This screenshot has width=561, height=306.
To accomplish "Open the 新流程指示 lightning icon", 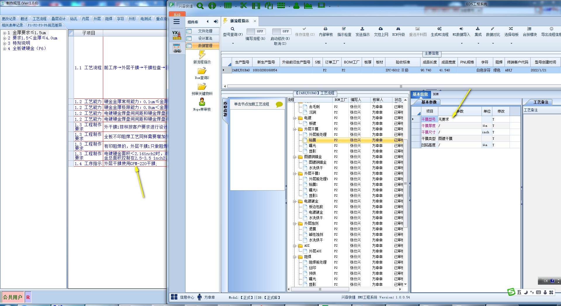I will click(x=202, y=55).
